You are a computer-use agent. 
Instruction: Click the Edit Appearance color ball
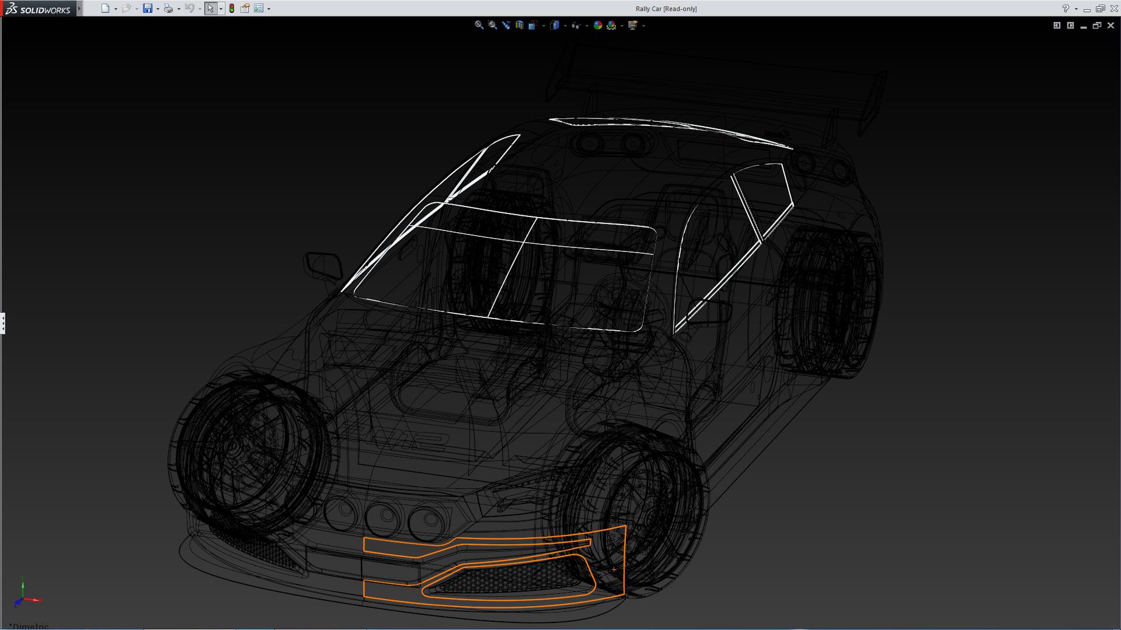(597, 25)
